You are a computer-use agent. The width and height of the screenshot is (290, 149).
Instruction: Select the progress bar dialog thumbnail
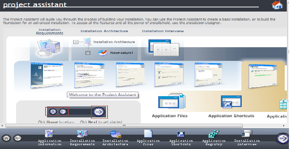[263, 76]
